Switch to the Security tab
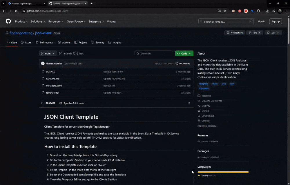This screenshot has height=185, width=290. (x=98, y=43)
